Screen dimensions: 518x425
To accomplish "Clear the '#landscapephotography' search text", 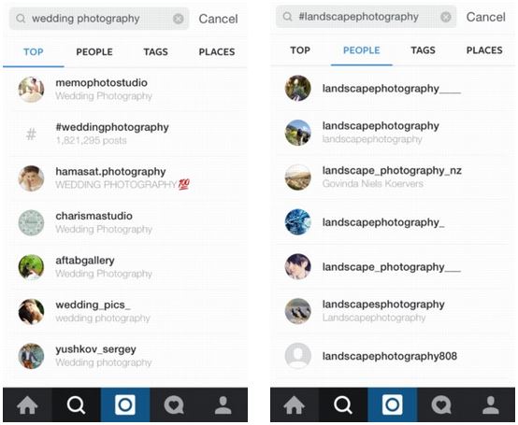I will [x=446, y=17].
